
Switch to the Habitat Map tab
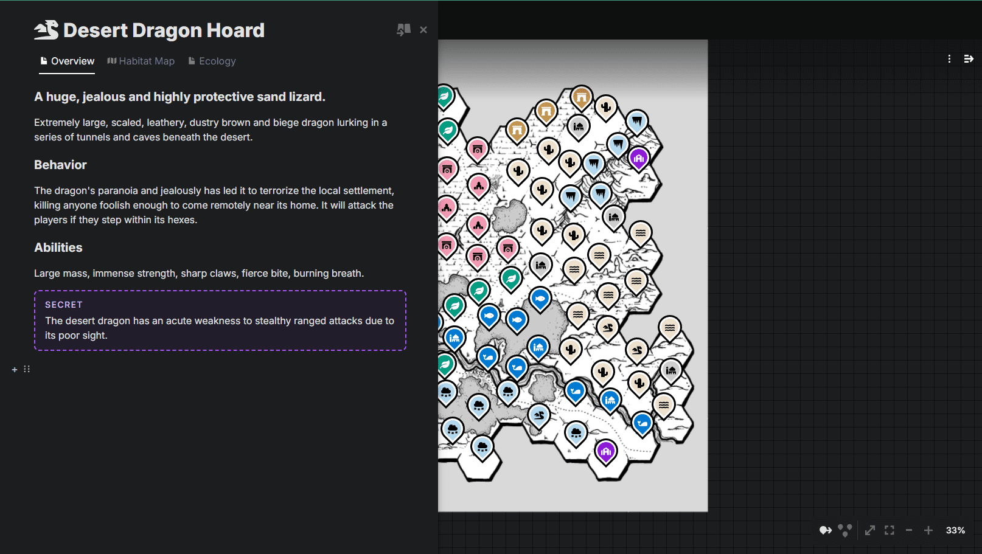[x=141, y=61]
